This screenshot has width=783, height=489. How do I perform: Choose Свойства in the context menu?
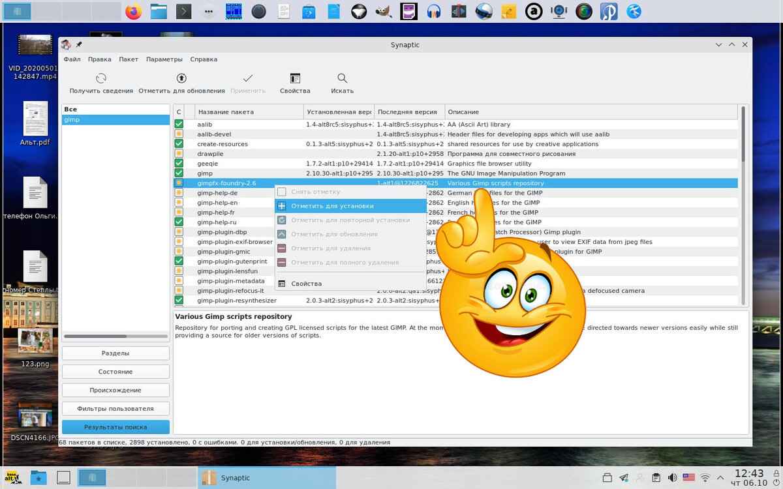point(350,283)
